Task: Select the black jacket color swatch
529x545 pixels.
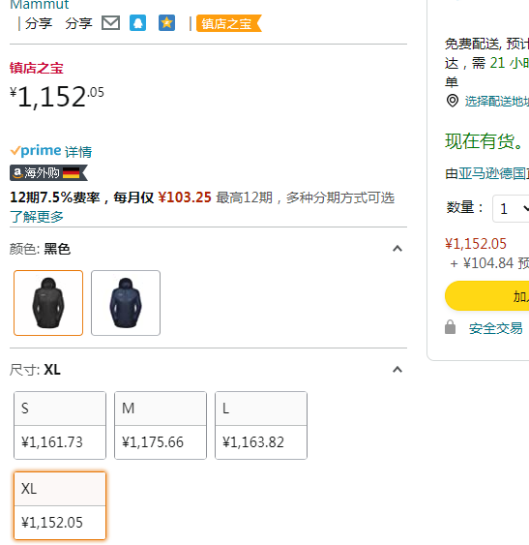Action: point(48,303)
